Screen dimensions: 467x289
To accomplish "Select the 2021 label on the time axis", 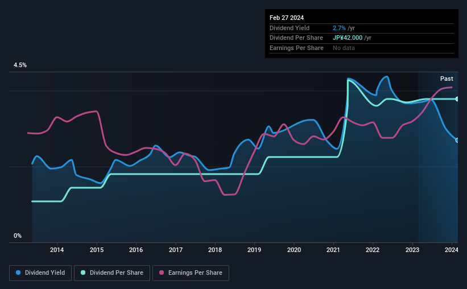I will point(333,250).
